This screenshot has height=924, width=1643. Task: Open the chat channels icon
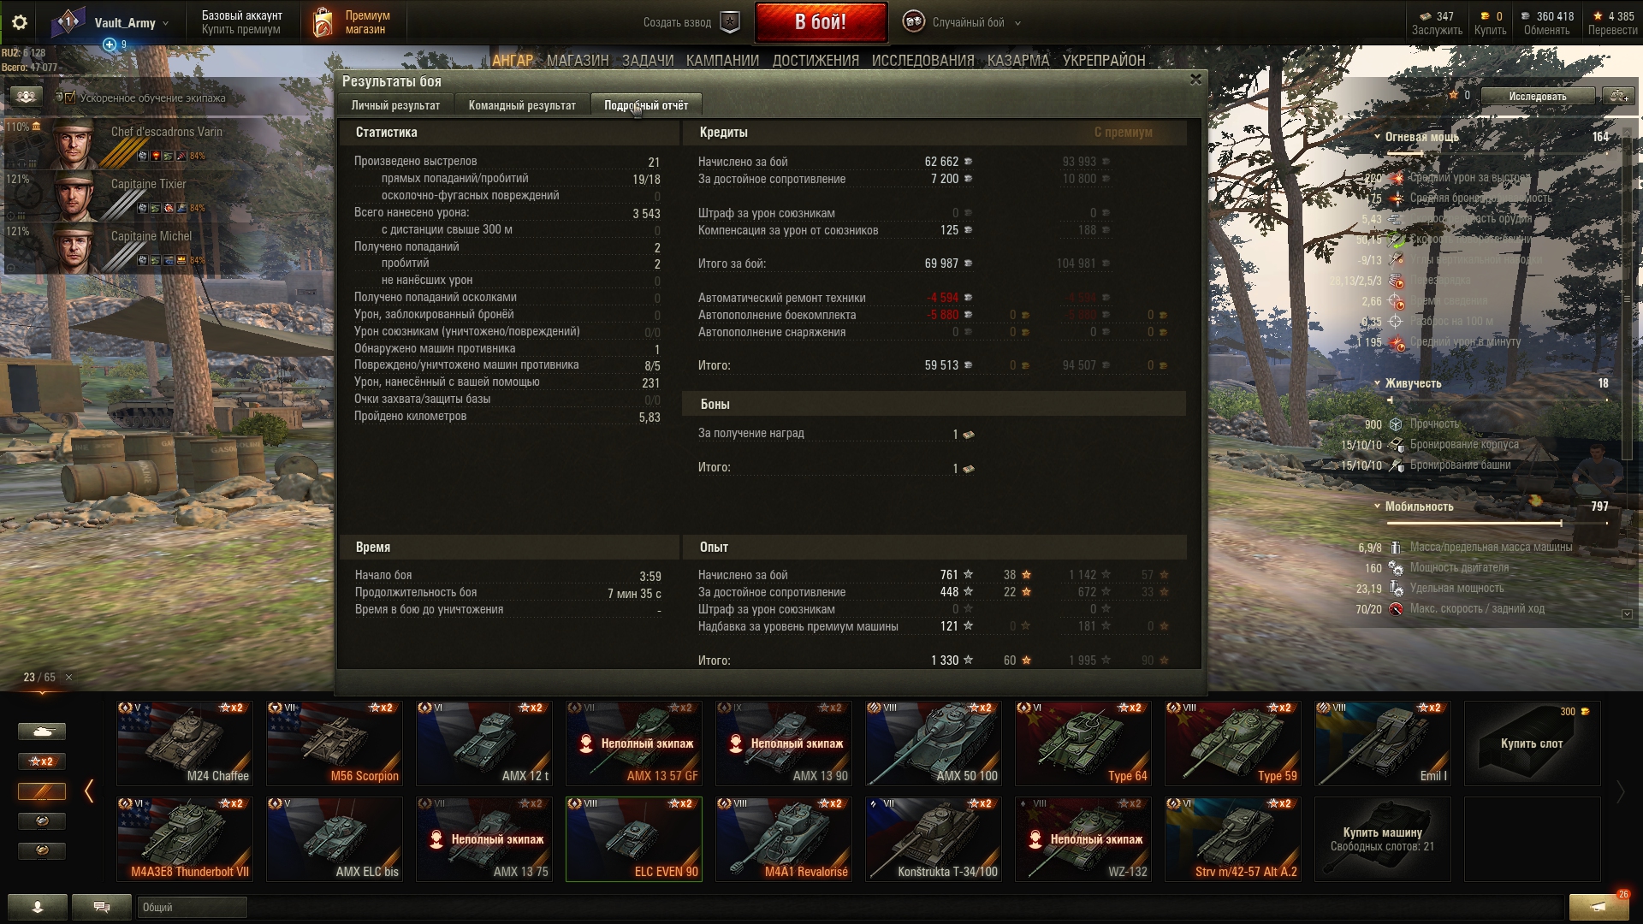[101, 907]
